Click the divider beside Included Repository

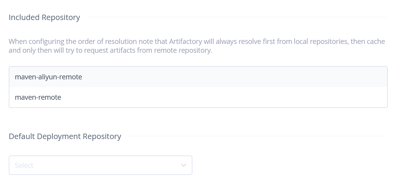(236, 17)
